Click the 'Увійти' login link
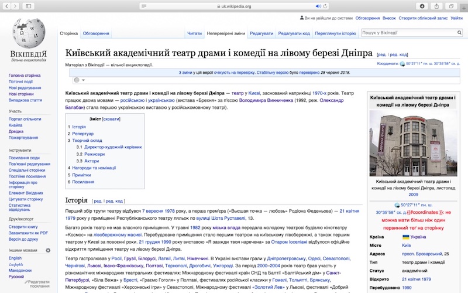The image size is (468, 293). 456,18
